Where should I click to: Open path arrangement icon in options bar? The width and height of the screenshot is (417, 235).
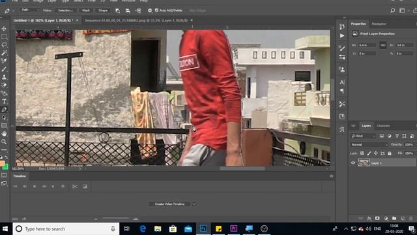(x=138, y=10)
